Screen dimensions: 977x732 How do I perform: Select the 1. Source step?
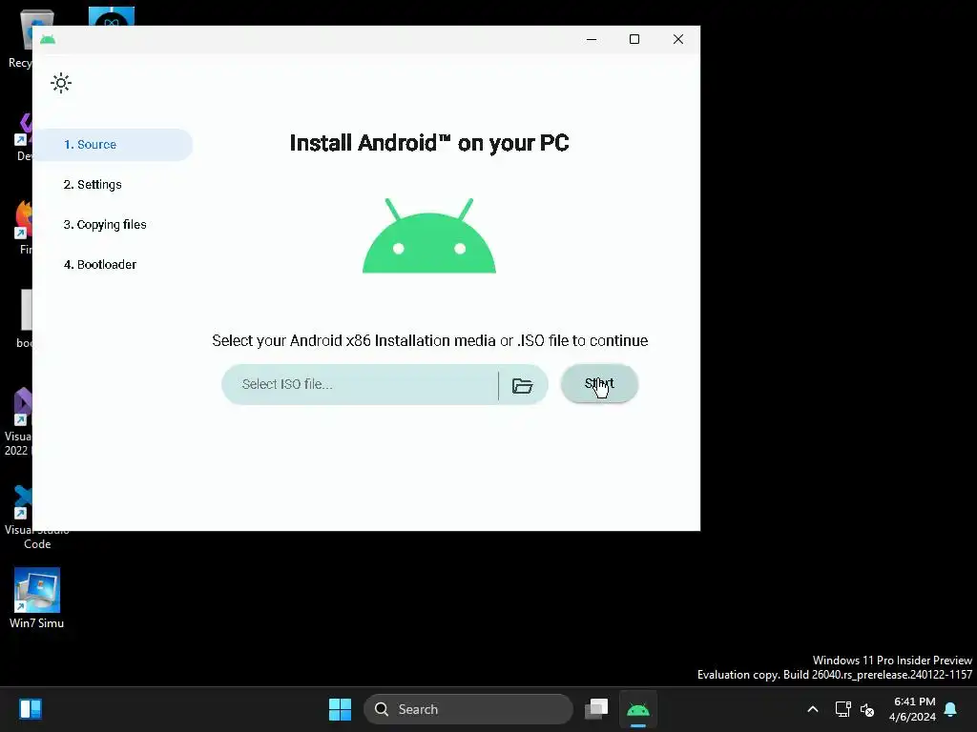point(113,145)
